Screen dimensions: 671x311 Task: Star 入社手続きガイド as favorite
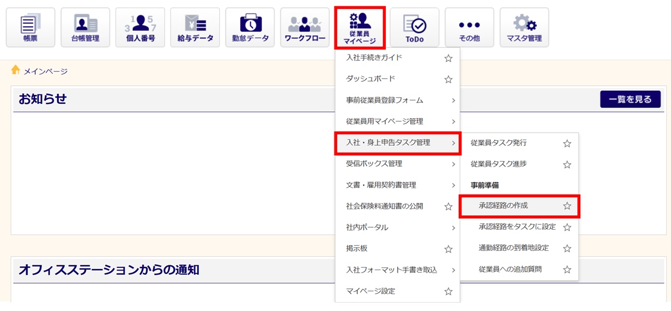(x=448, y=58)
